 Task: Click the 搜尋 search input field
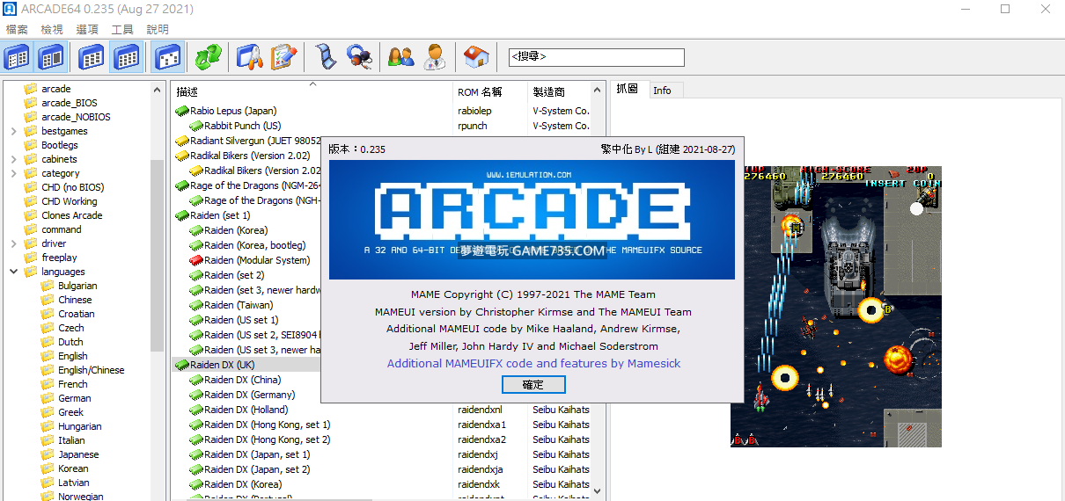tap(596, 57)
